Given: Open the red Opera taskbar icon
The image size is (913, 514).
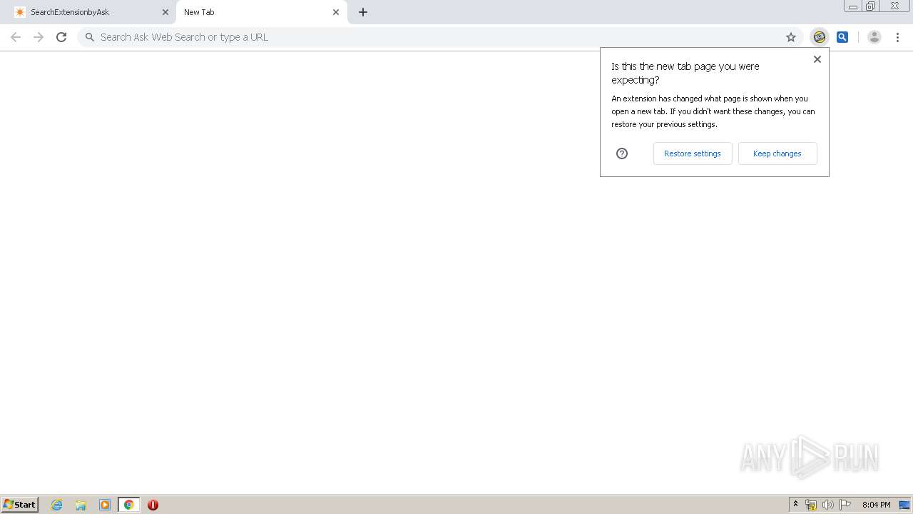Looking at the screenshot, I should point(153,505).
